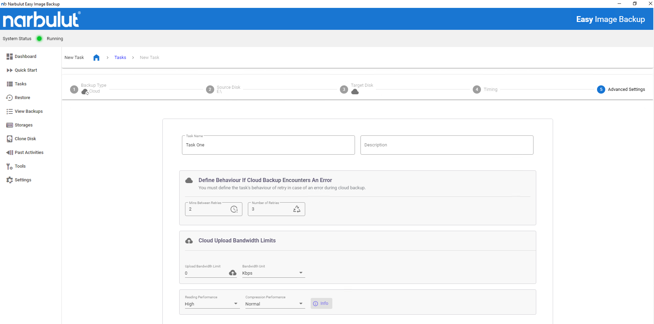Go to Quick Start menu item
Image resolution: width=654 pixels, height=324 pixels.
26,70
